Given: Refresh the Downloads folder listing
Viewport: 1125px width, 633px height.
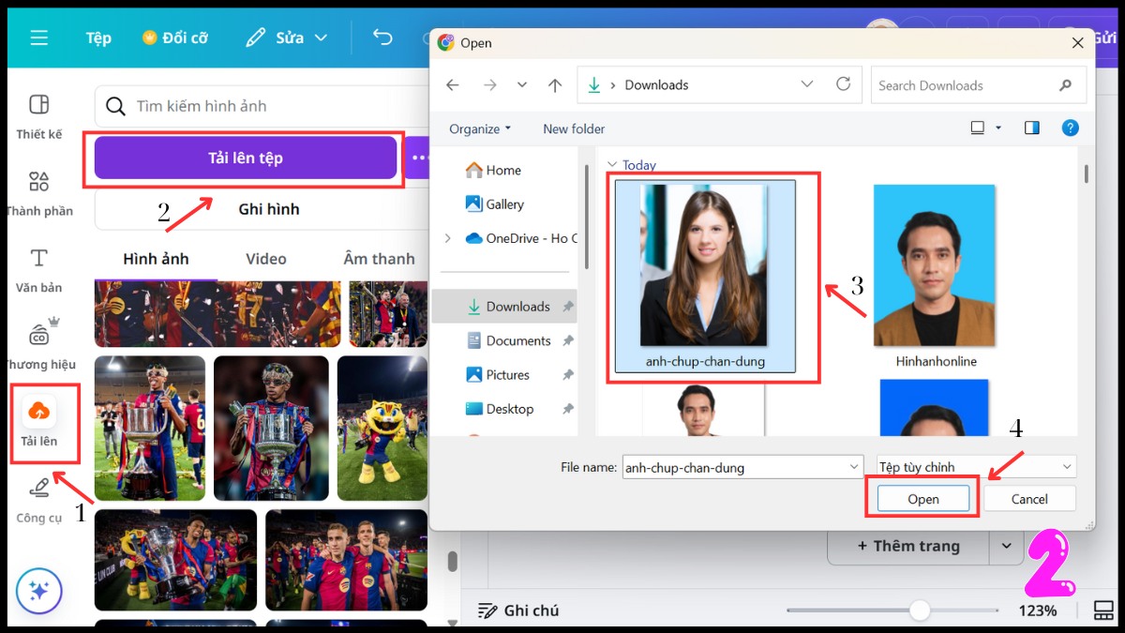Looking at the screenshot, I should pyautogui.click(x=843, y=84).
